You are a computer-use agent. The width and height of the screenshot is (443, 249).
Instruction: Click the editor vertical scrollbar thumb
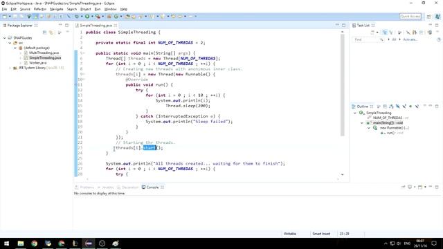[x=343, y=84]
